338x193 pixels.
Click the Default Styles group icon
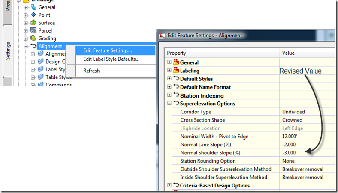click(x=176, y=79)
